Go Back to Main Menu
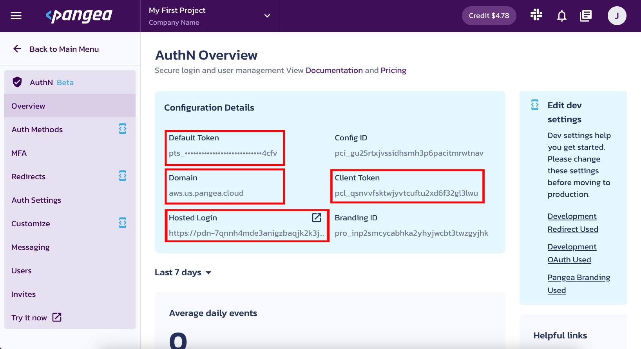641x349 pixels. [56, 49]
